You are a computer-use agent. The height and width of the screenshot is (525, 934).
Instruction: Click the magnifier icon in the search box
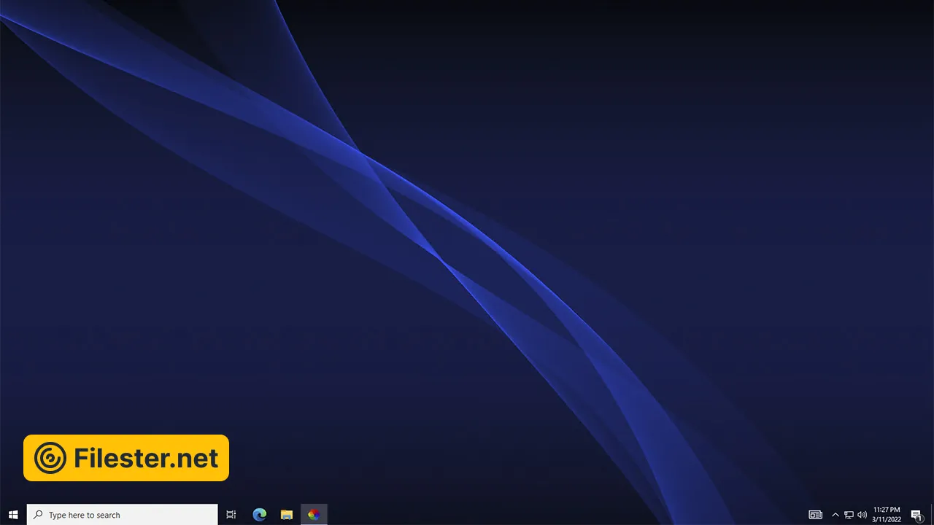click(38, 515)
